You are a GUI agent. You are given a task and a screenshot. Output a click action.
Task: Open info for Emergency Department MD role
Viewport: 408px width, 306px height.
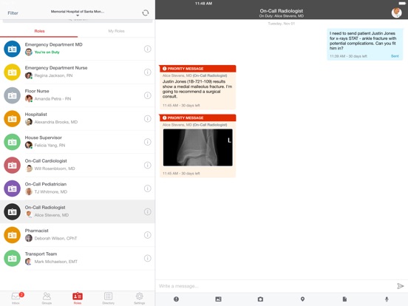(148, 49)
